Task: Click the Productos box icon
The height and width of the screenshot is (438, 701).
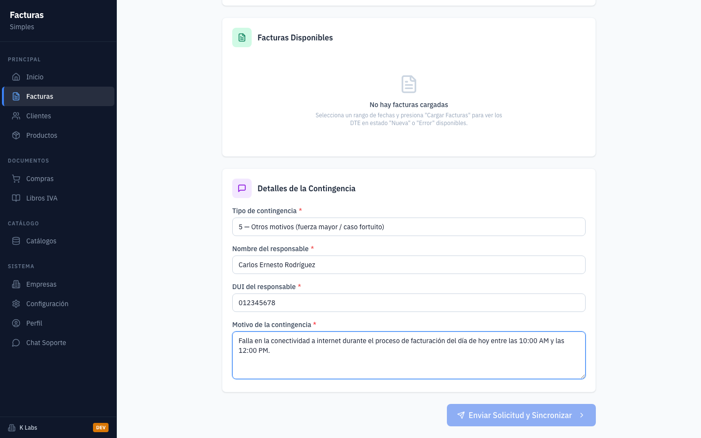Action: (16, 135)
